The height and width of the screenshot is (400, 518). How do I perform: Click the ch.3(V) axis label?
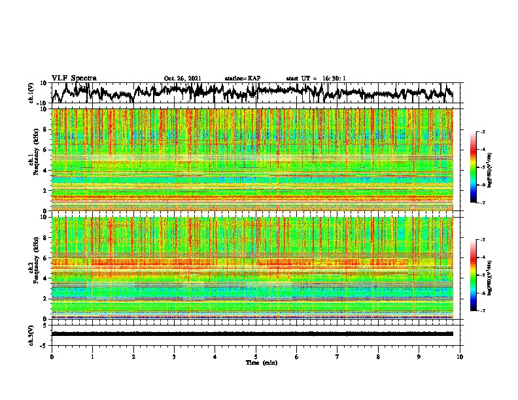coord(31,335)
